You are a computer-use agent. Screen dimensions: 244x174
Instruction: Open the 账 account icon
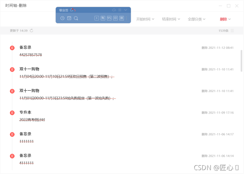tap(103, 18)
